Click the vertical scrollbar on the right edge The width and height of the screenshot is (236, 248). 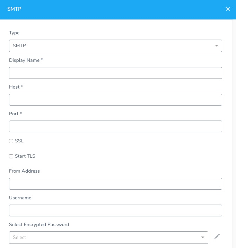click(234, 134)
